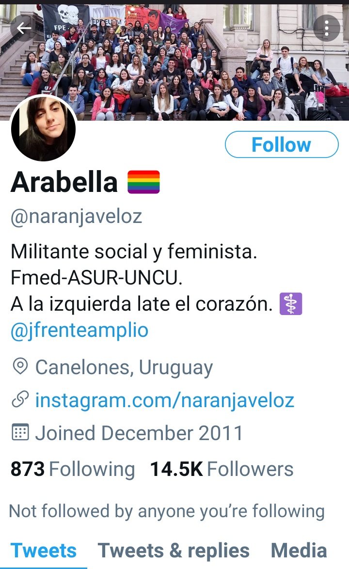Tap the back arrow icon
The image size is (349, 569).
[x=24, y=28]
